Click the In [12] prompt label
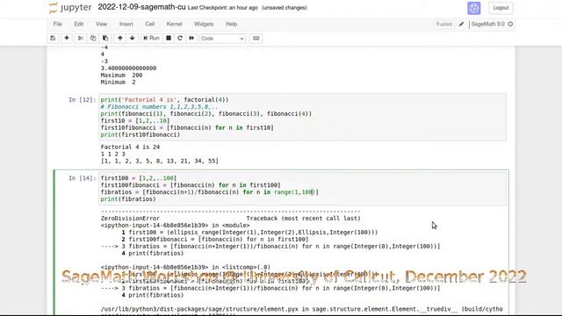The image size is (562, 316). pyautogui.click(x=82, y=99)
